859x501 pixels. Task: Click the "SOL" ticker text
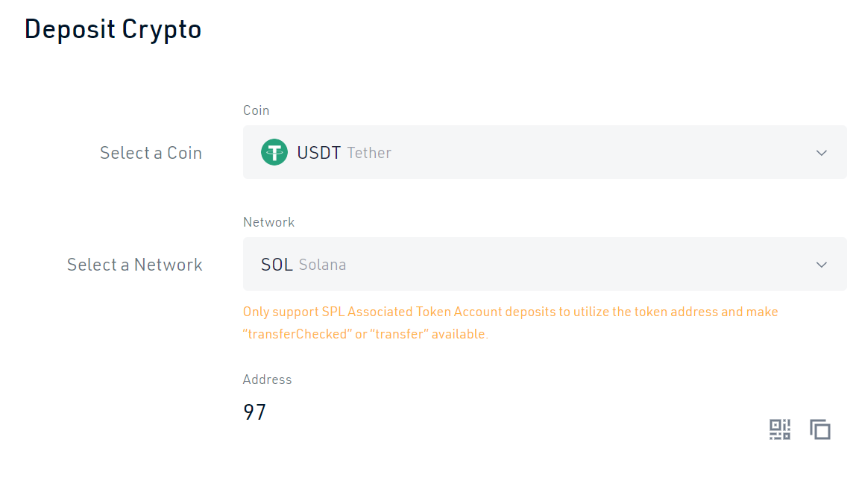pos(277,265)
